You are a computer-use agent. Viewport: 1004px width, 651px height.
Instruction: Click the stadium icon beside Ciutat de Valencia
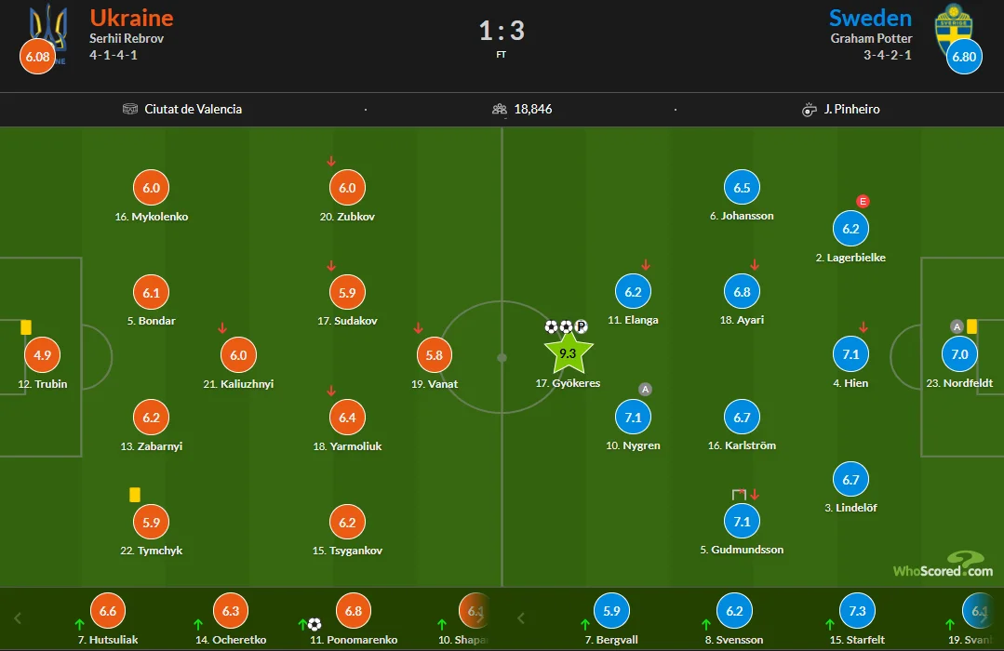click(x=130, y=109)
